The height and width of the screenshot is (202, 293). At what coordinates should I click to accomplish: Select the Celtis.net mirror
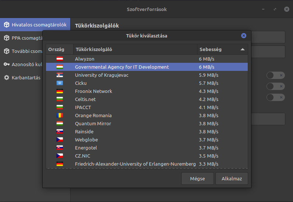tap(147, 99)
